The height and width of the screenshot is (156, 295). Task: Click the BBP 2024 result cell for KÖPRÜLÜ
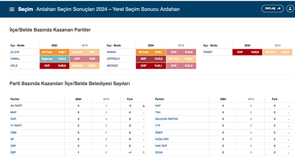151,59
